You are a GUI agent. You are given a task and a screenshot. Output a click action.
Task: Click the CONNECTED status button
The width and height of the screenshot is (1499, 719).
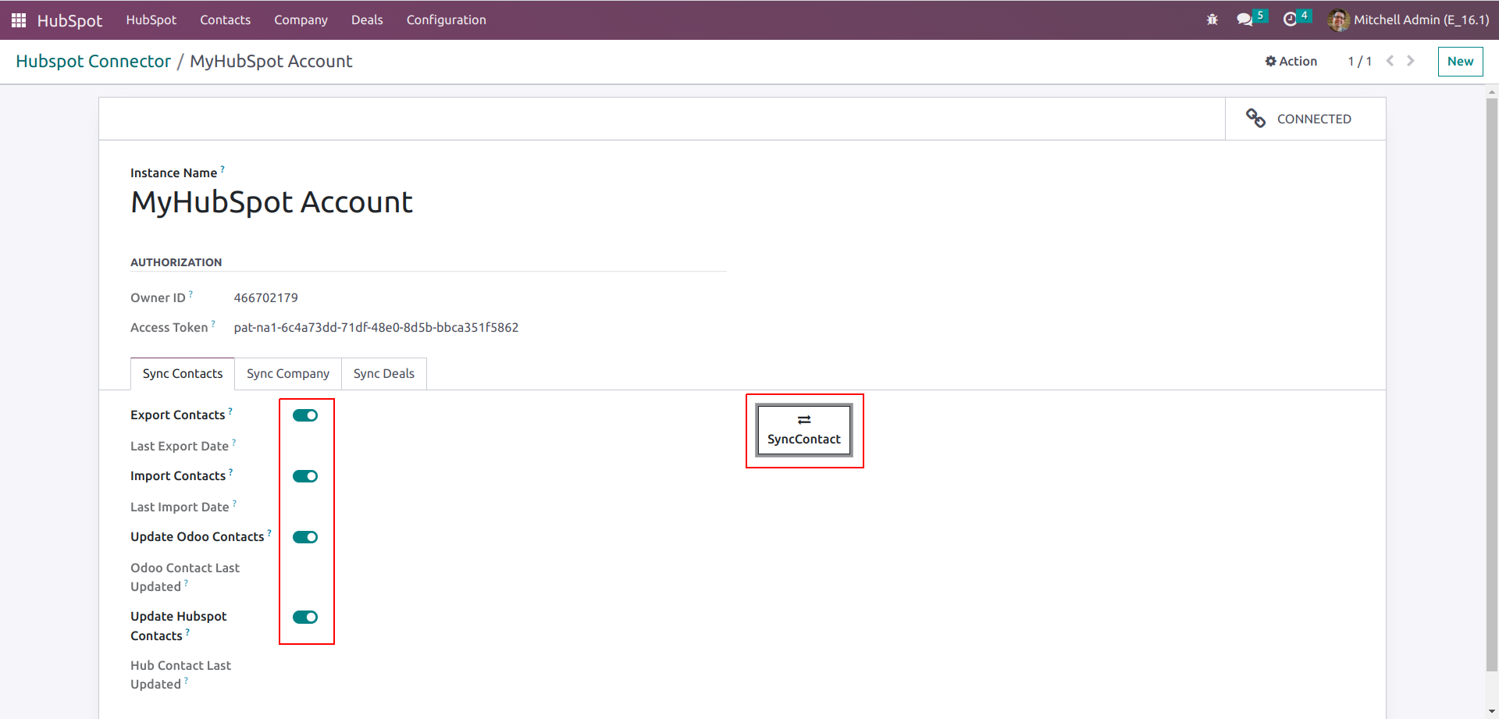1305,119
